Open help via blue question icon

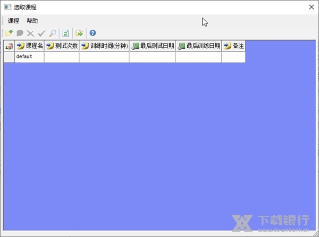(x=93, y=33)
